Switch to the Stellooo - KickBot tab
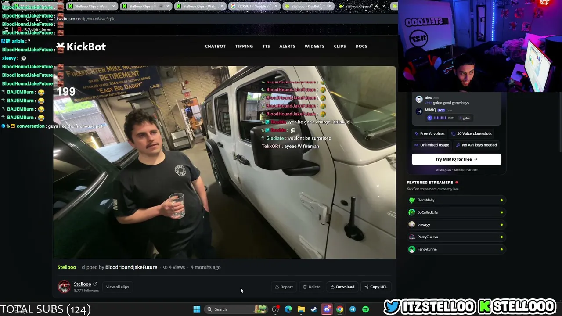 307,6
